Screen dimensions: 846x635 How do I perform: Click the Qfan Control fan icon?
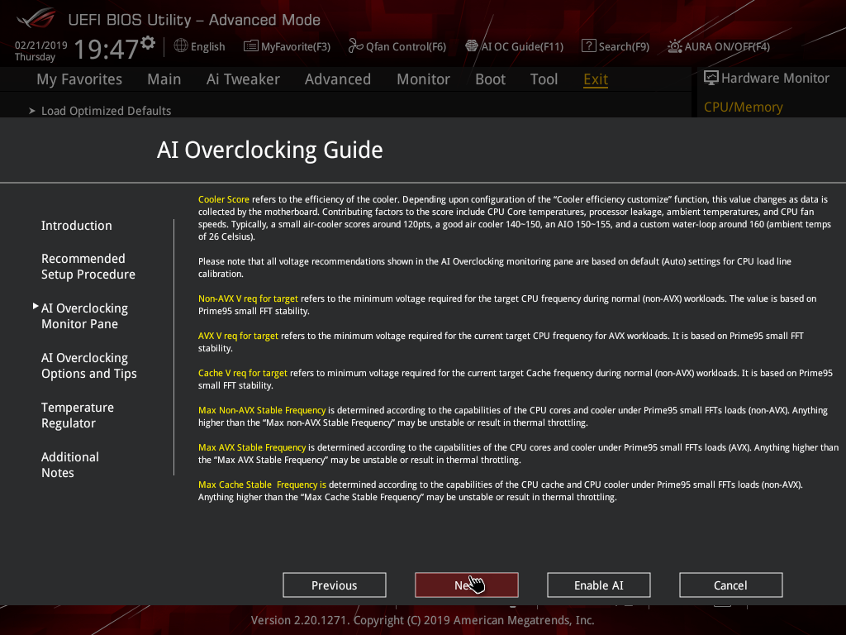coord(355,46)
